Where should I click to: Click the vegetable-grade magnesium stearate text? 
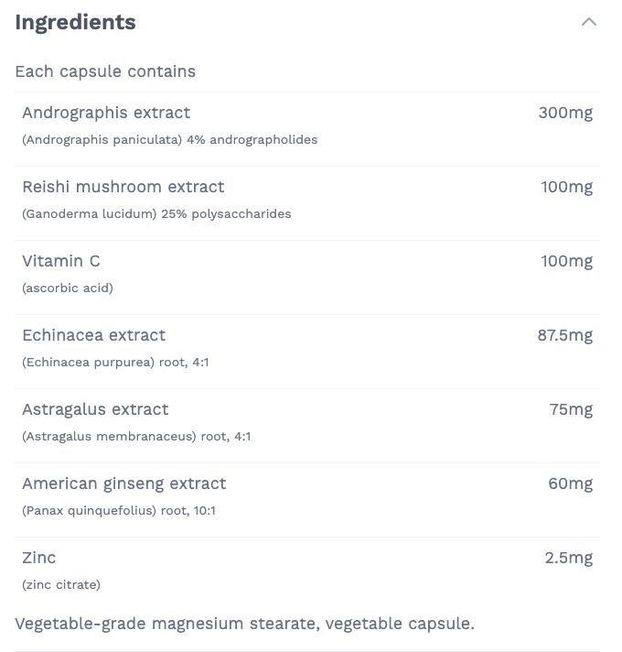click(x=244, y=625)
